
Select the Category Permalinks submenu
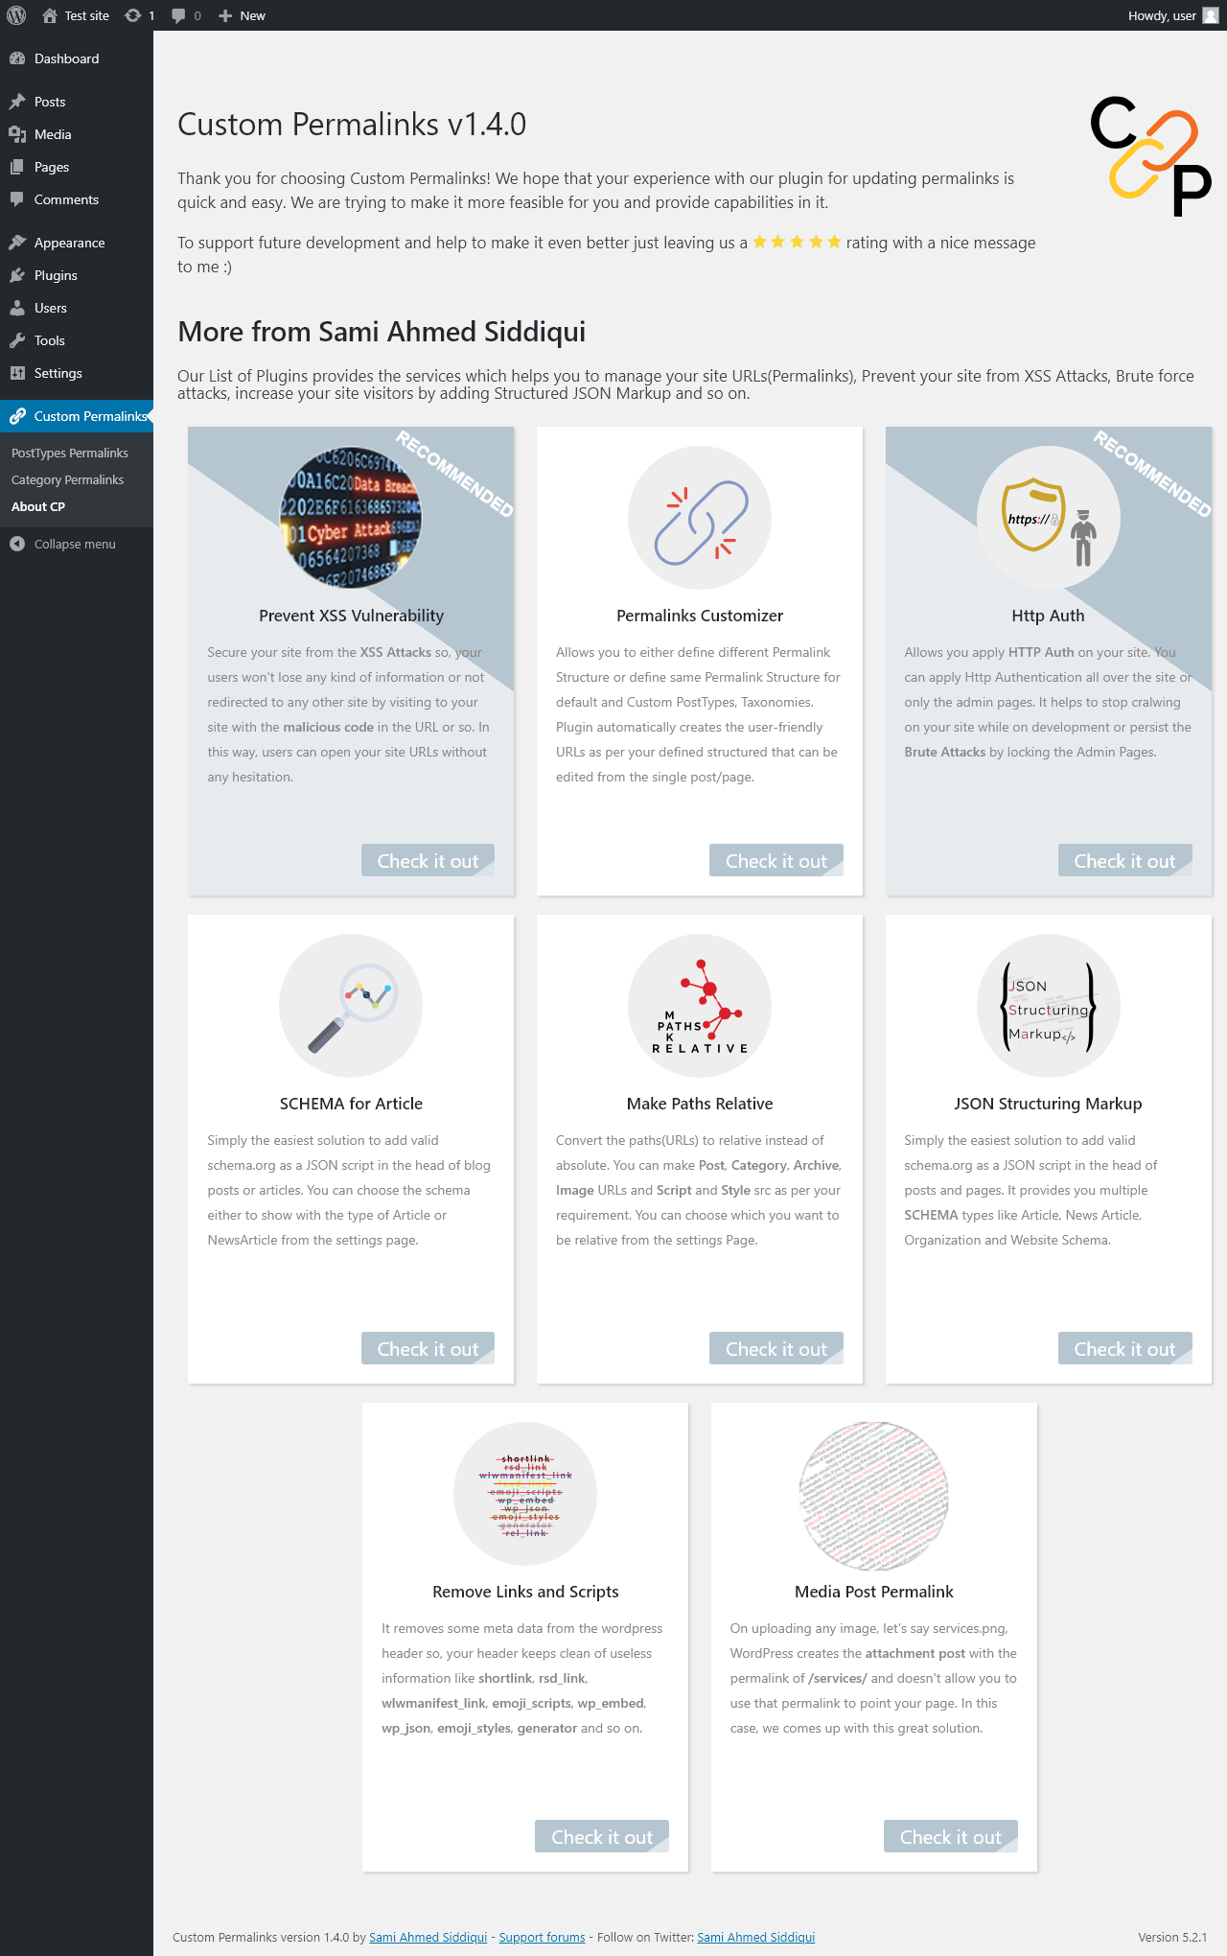pos(68,479)
